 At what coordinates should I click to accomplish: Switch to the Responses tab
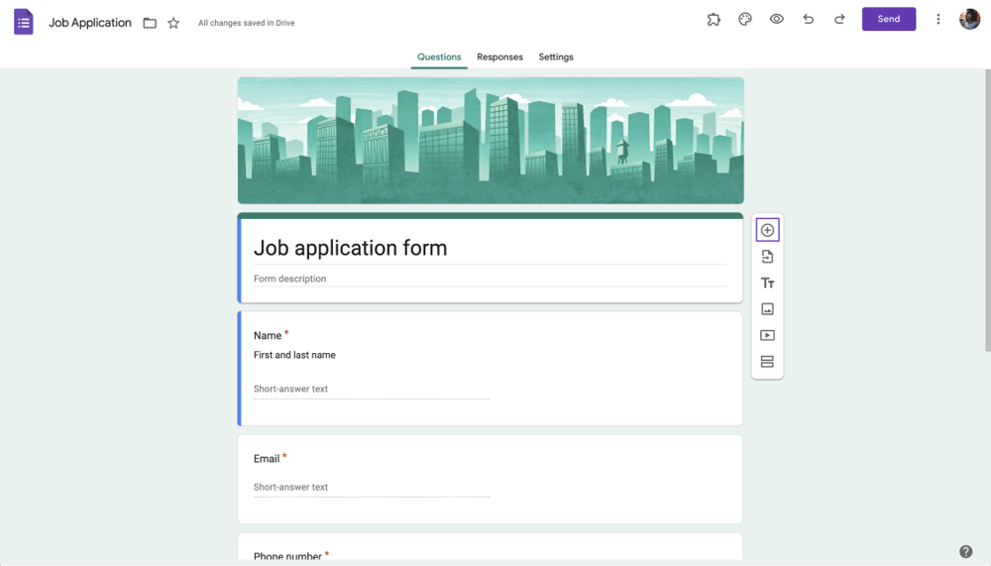[x=499, y=57]
